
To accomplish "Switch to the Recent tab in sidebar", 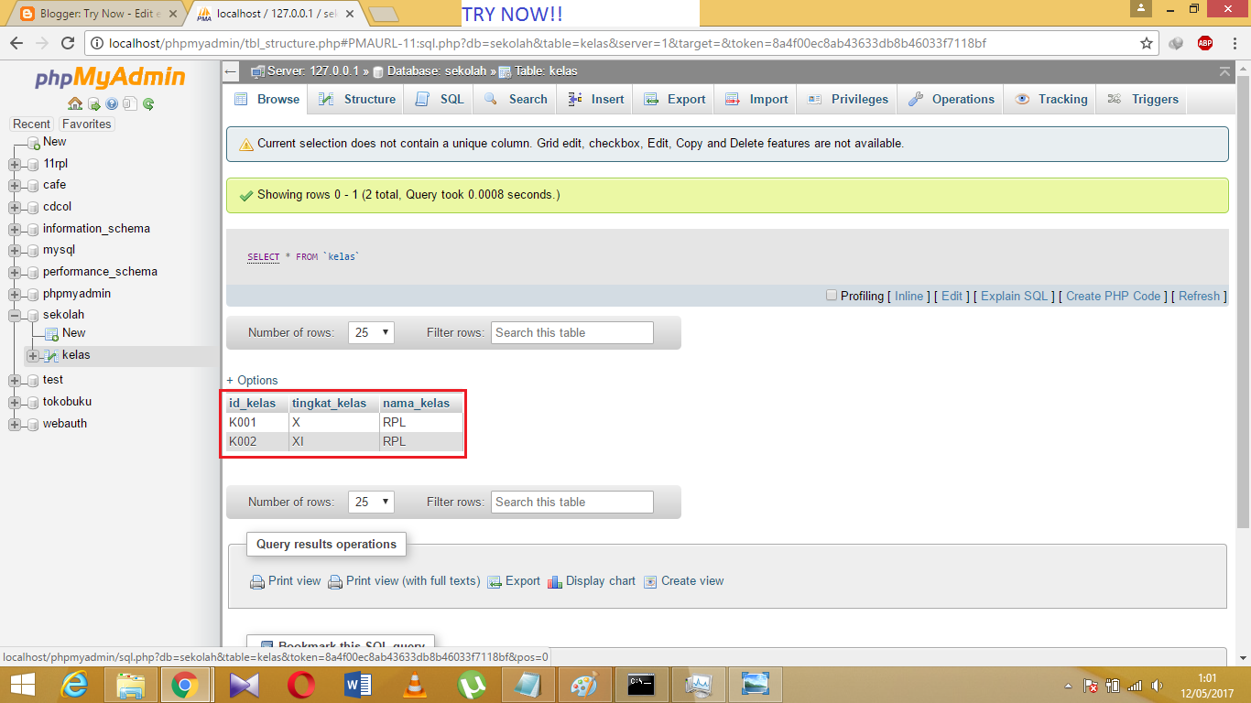I will [32, 124].
